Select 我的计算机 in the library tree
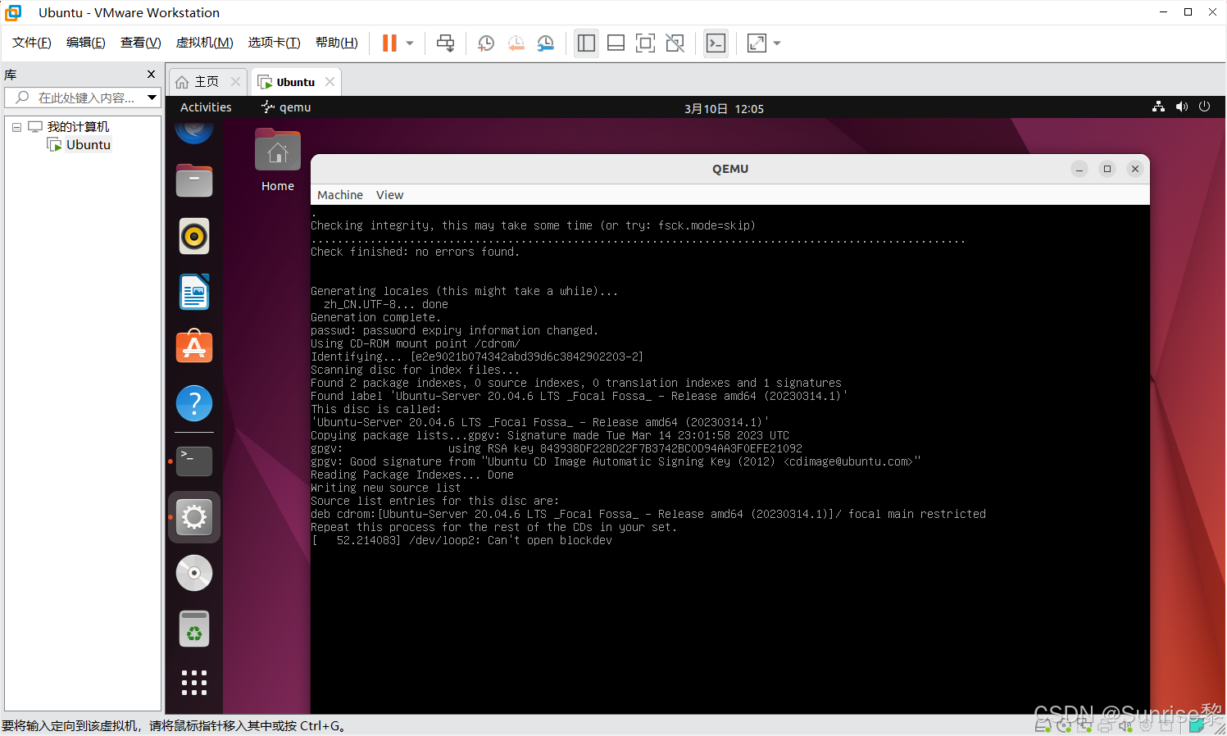The width and height of the screenshot is (1227, 736). pyautogui.click(x=78, y=127)
